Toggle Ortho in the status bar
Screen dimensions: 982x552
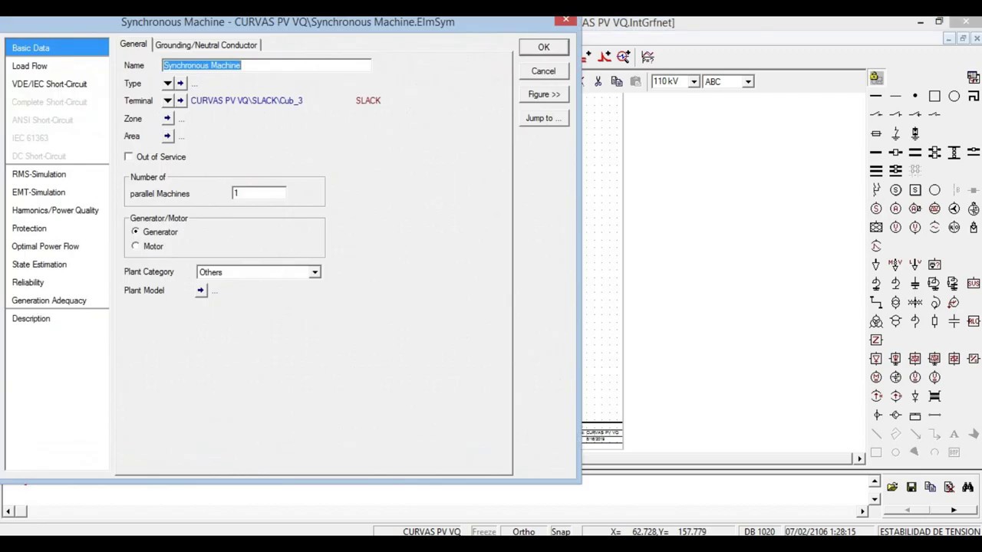(524, 531)
